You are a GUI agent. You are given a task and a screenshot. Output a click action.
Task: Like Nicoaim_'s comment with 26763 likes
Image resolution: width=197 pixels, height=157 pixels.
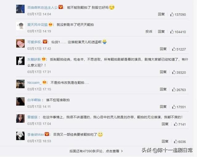click(x=179, y=90)
